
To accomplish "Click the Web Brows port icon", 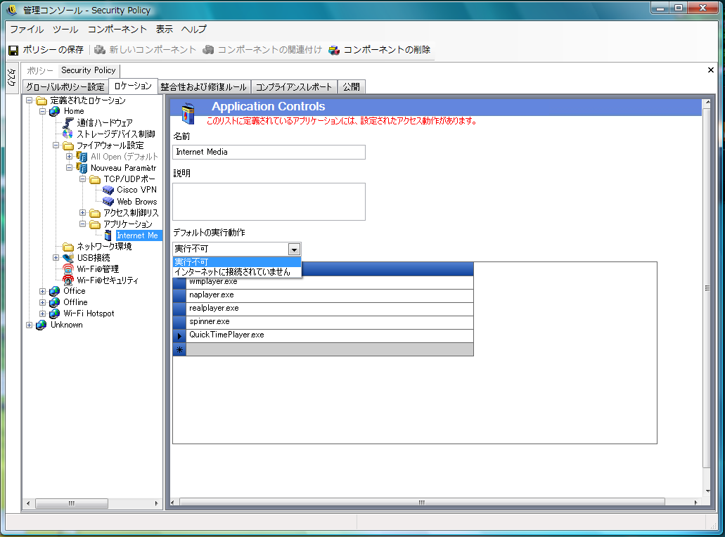I will coord(108,202).
